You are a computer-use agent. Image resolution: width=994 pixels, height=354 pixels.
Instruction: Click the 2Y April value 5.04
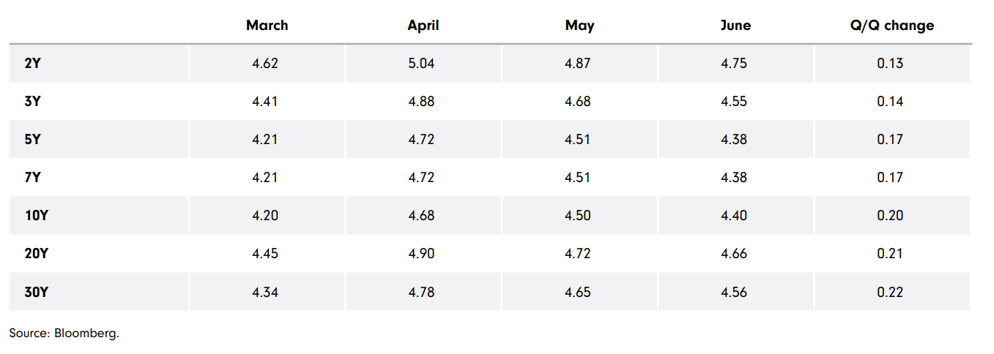tap(421, 64)
